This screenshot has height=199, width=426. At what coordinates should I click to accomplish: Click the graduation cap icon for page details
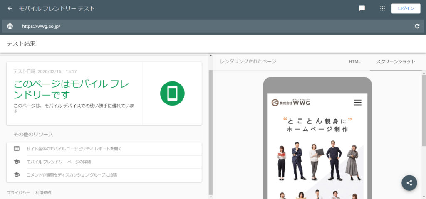click(17, 162)
